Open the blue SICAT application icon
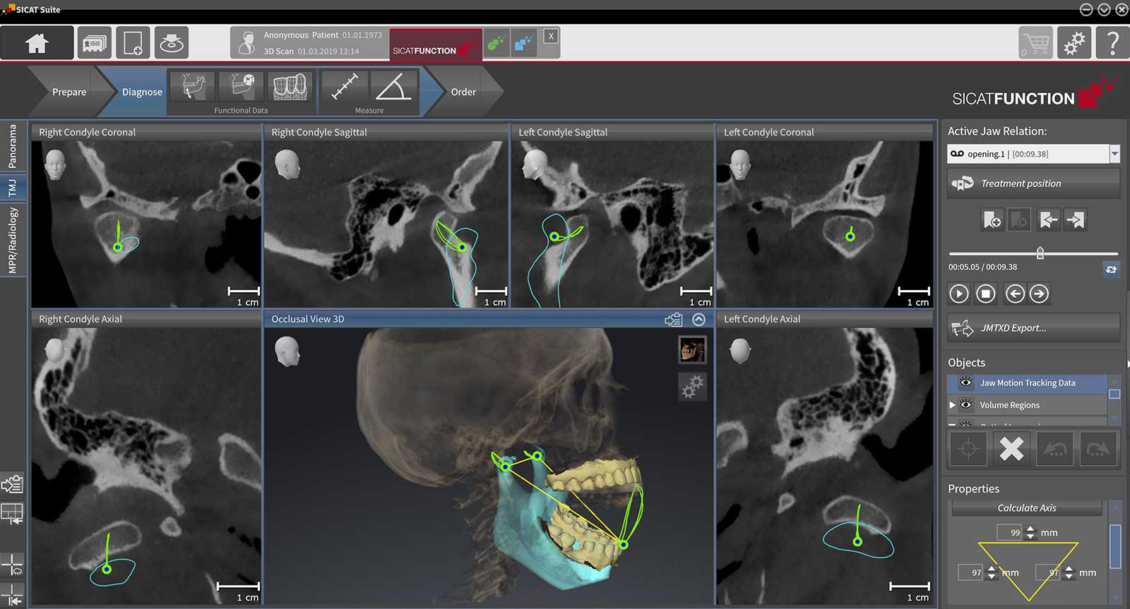Image resolution: width=1130 pixels, height=609 pixels. tap(524, 44)
